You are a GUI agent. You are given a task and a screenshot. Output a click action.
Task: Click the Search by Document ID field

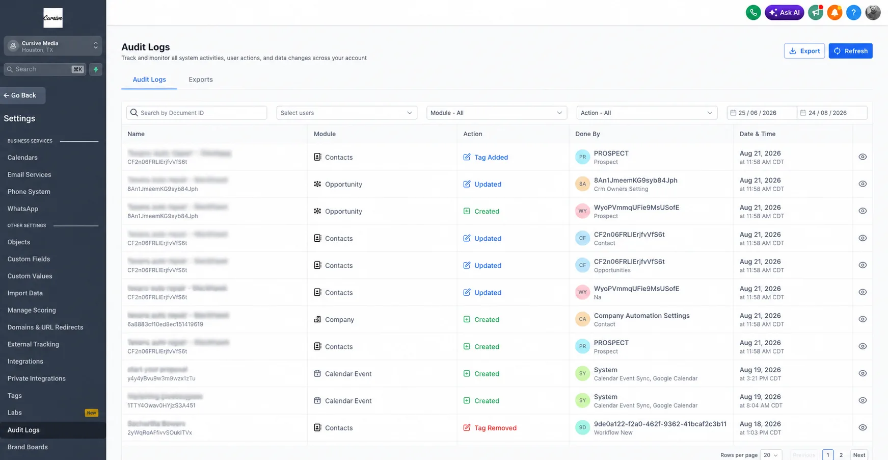pos(197,113)
